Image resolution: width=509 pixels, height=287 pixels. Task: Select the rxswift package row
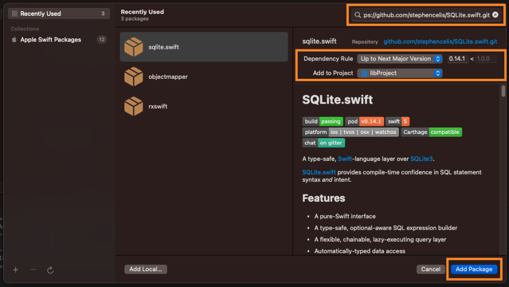click(204, 106)
